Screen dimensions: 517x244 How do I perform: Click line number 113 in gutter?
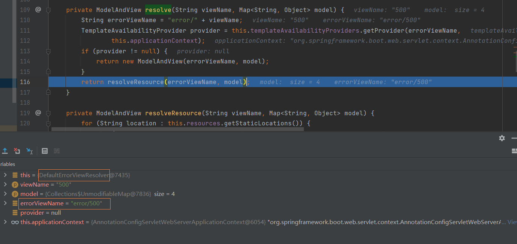[24, 51]
